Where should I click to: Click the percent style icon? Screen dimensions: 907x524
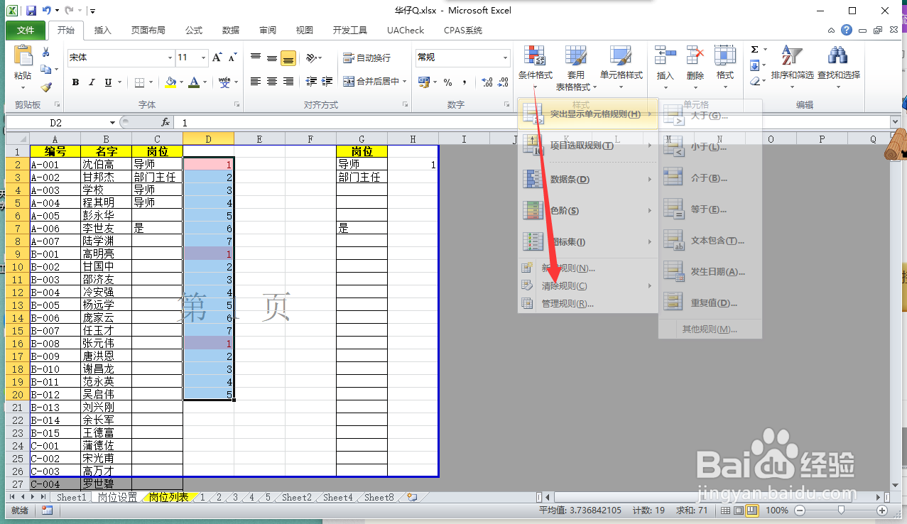448,82
